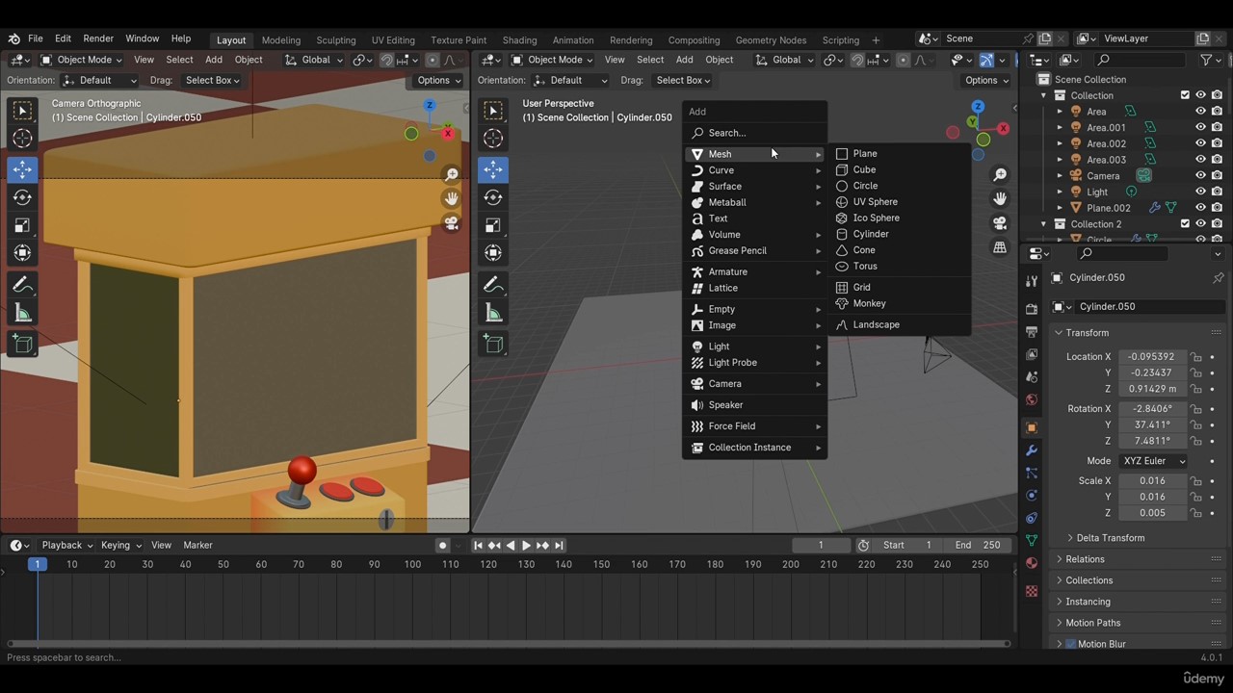1233x693 pixels.
Task: Toggle auto keying record button
Action: pyautogui.click(x=442, y=546)
